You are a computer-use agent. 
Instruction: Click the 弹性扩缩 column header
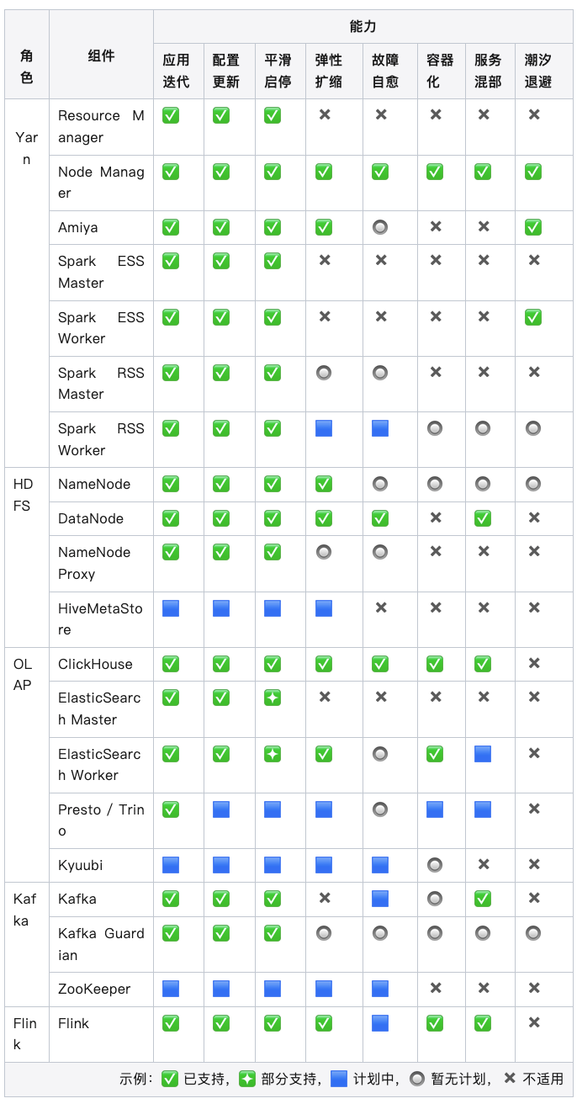click(329, 71)
